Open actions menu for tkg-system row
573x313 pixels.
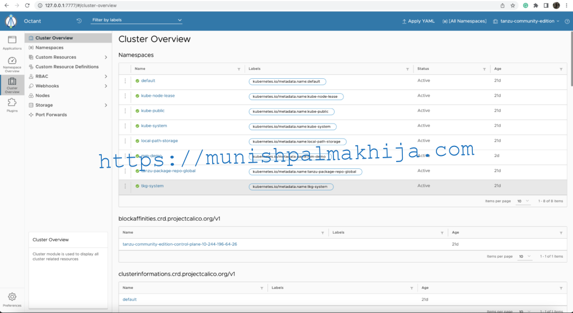coord(125,186)
